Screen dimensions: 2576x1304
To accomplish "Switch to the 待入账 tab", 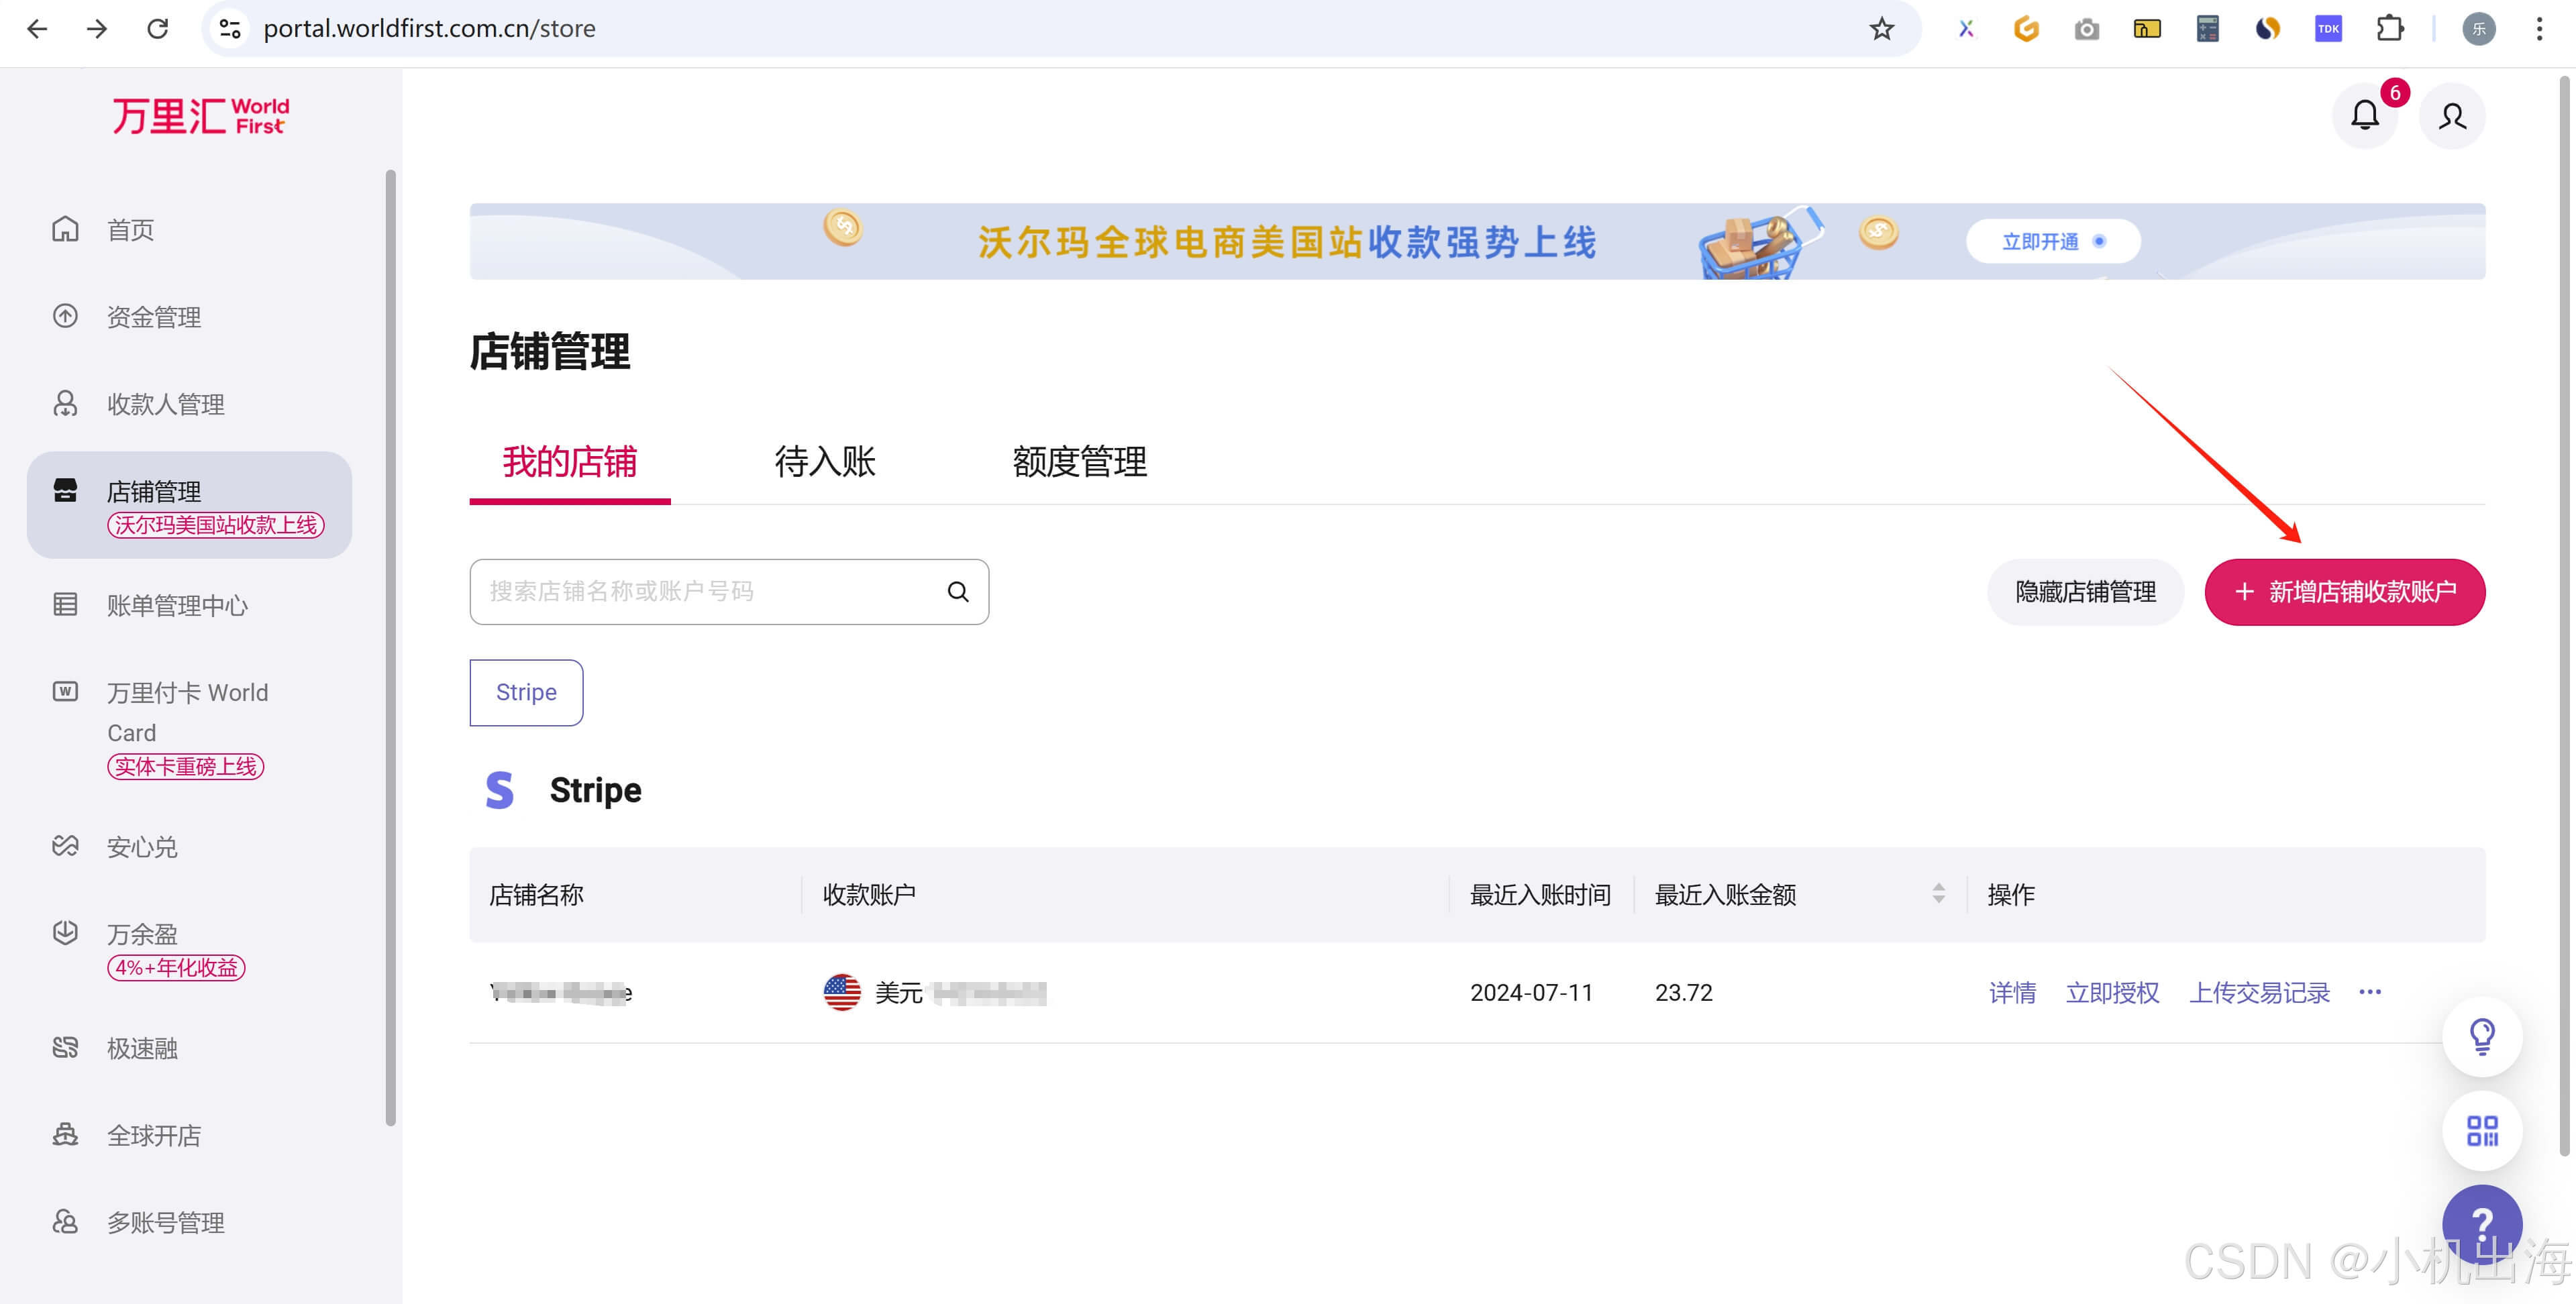I will coord(824,462).
